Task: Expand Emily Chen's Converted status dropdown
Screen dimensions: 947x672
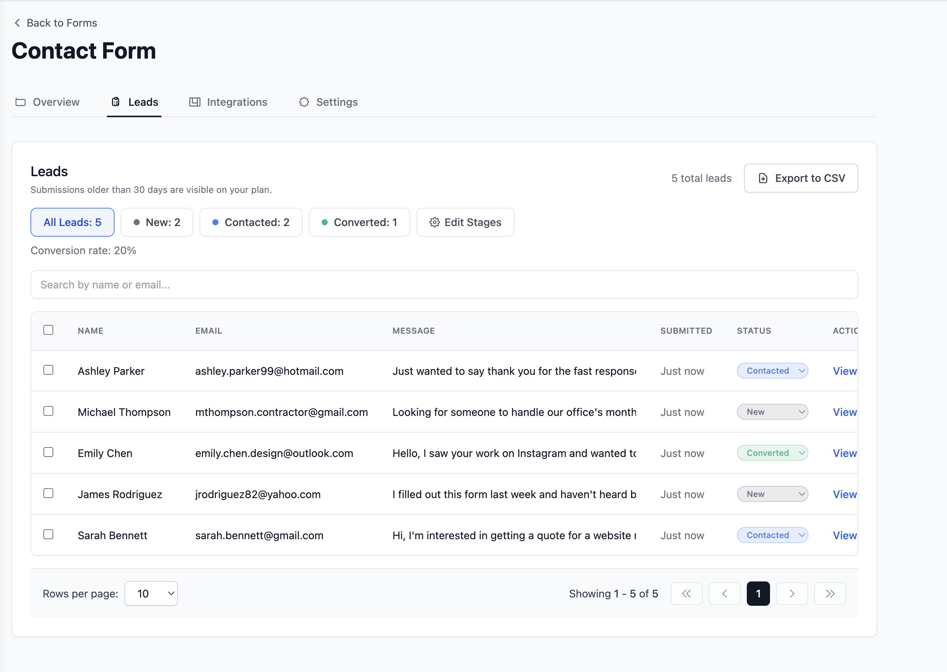Action: [772, 453]
